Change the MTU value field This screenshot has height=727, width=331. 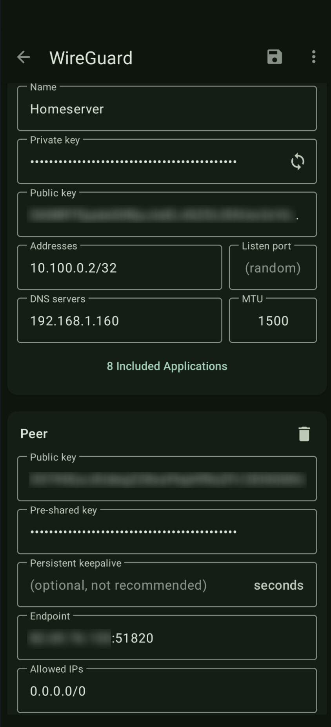click(x=273, y=321)
